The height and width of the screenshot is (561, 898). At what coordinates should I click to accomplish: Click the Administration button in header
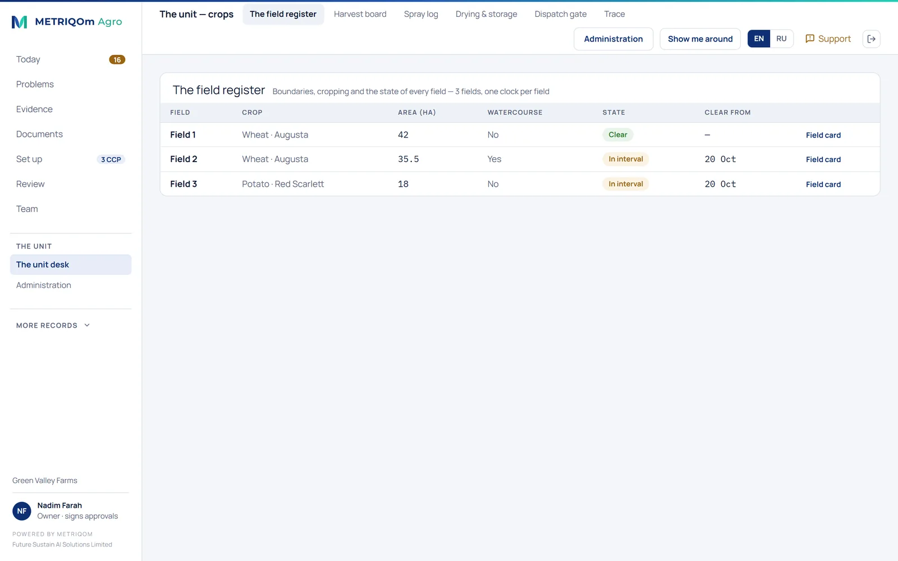pyautogui.click(x=613, y=39)
